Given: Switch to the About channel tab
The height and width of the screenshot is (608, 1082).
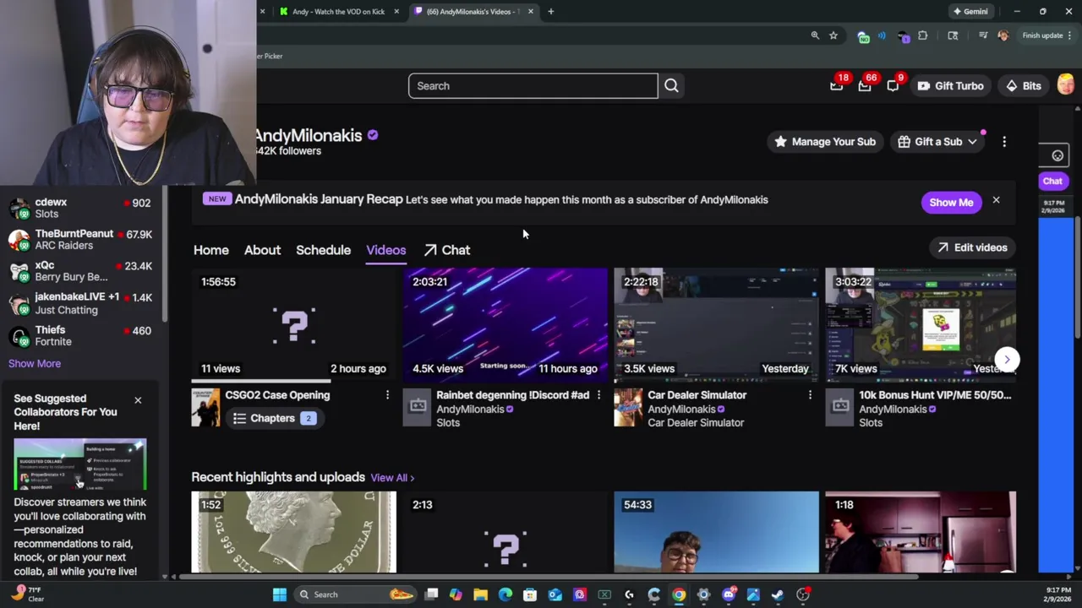Looking at the screenshot, I should [262, 250].
